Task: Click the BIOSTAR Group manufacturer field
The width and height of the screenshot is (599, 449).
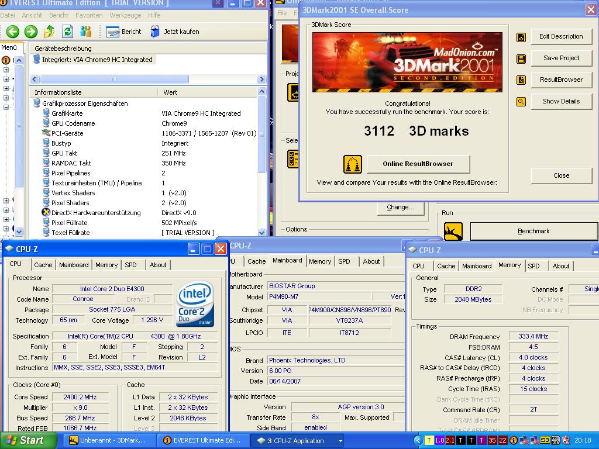Action: [336, 286]
